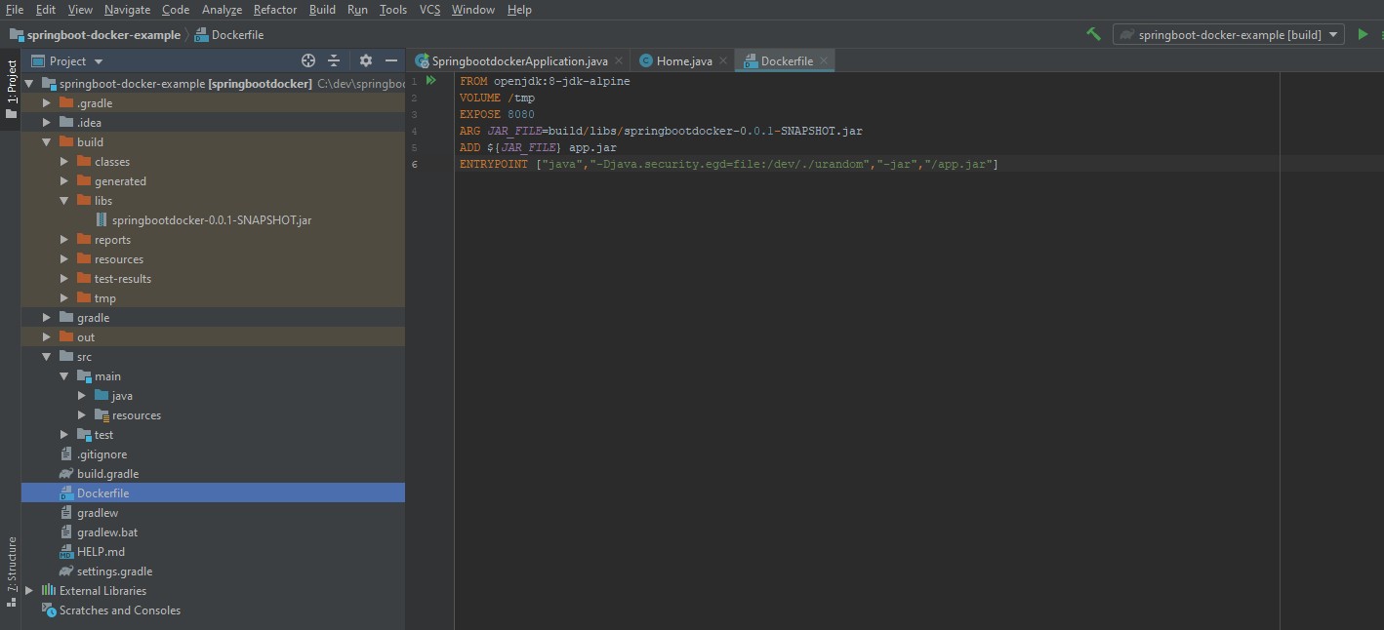Hide the Project tool window
Screen dimensions: 1384x630
(390, 60)
